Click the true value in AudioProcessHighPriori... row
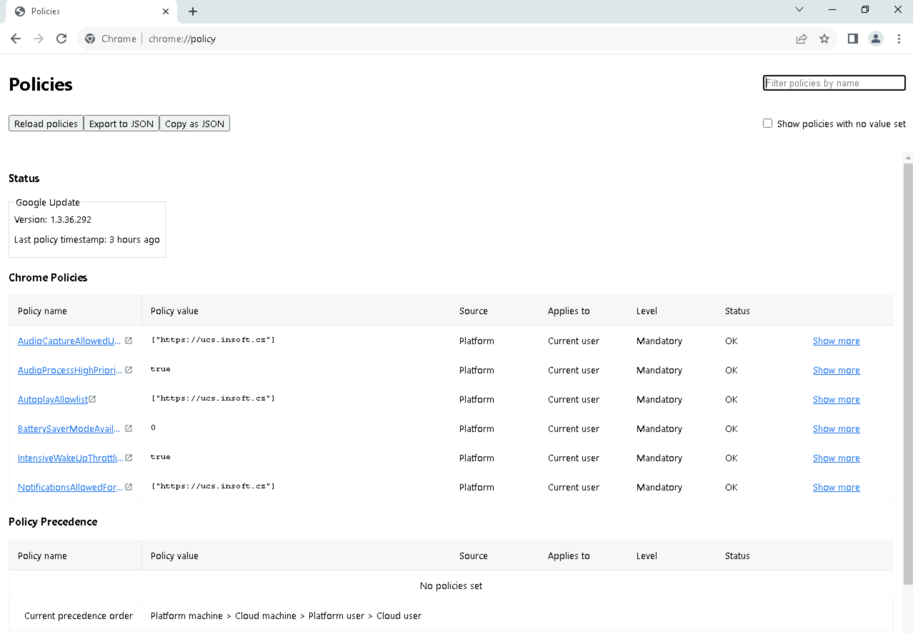 pos(161,369)
